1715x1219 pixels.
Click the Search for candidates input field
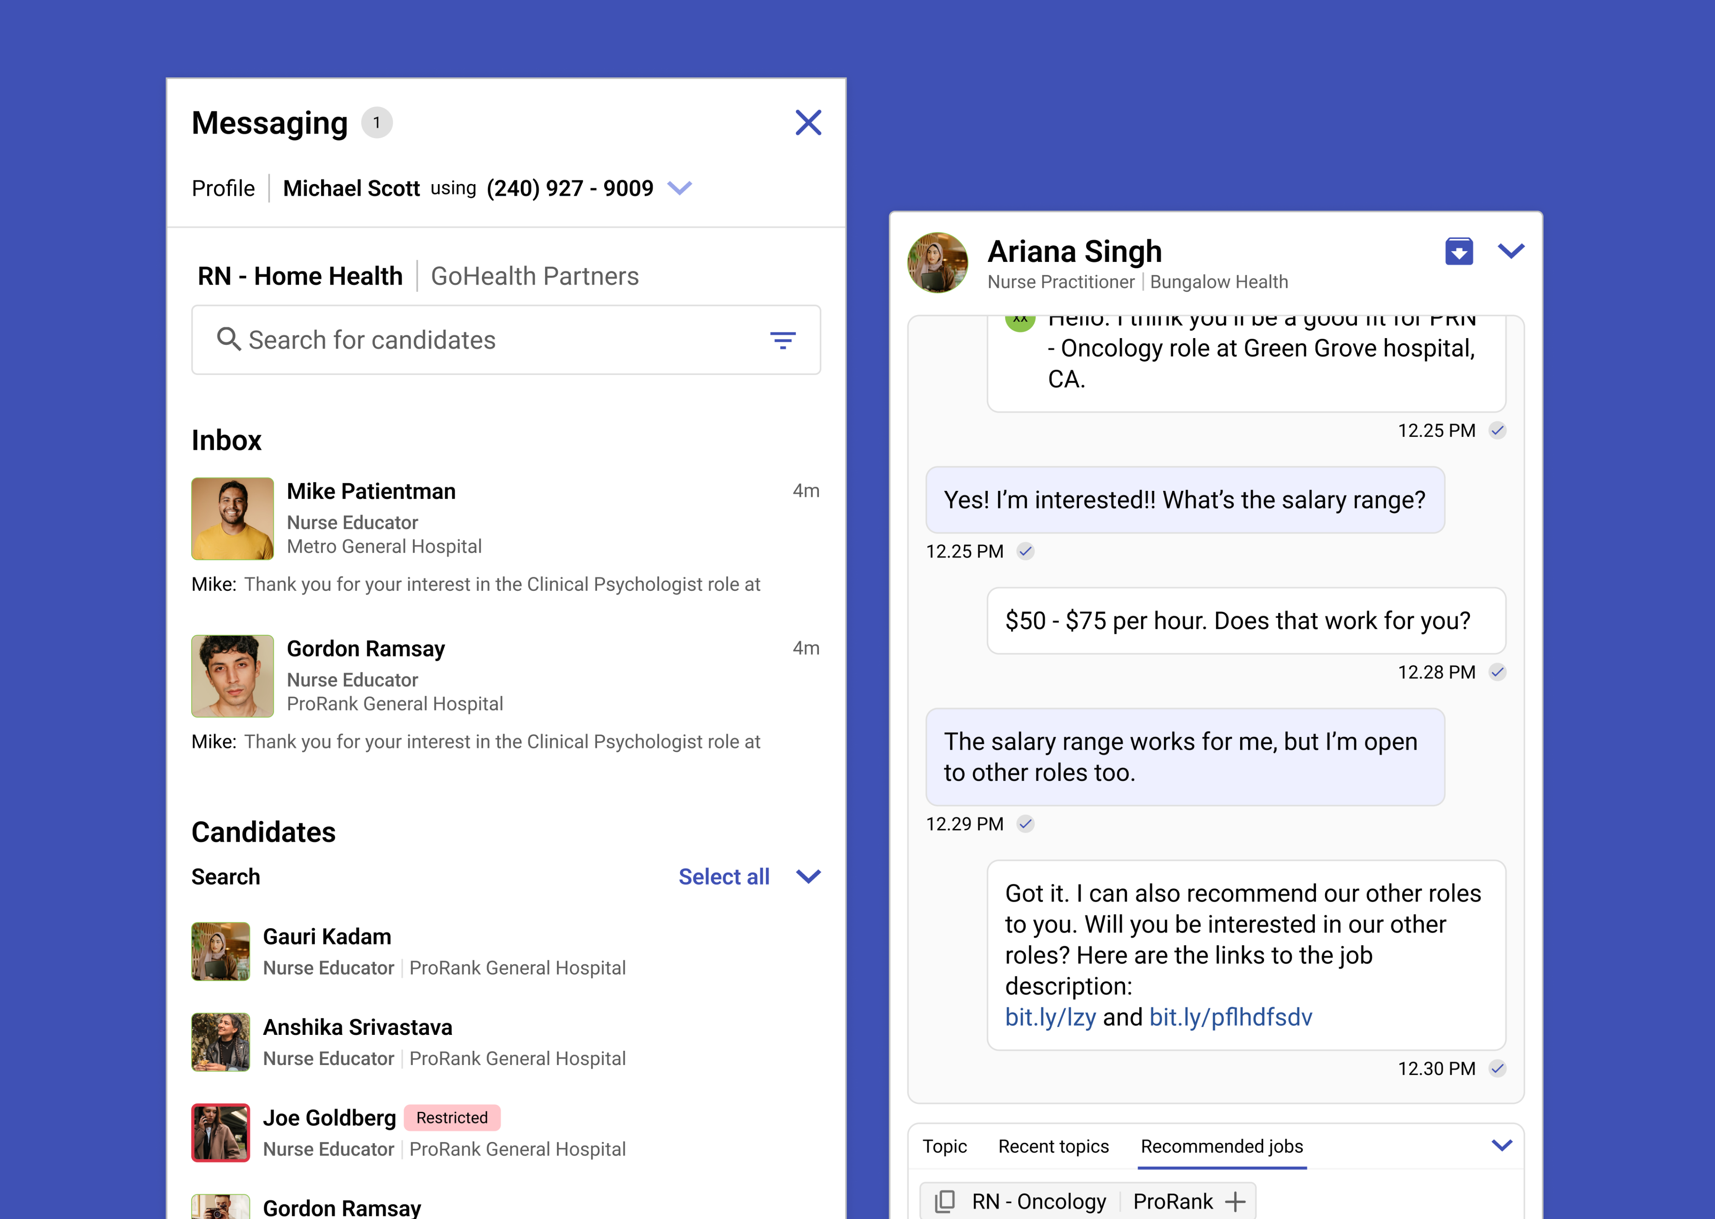point(496,340)
